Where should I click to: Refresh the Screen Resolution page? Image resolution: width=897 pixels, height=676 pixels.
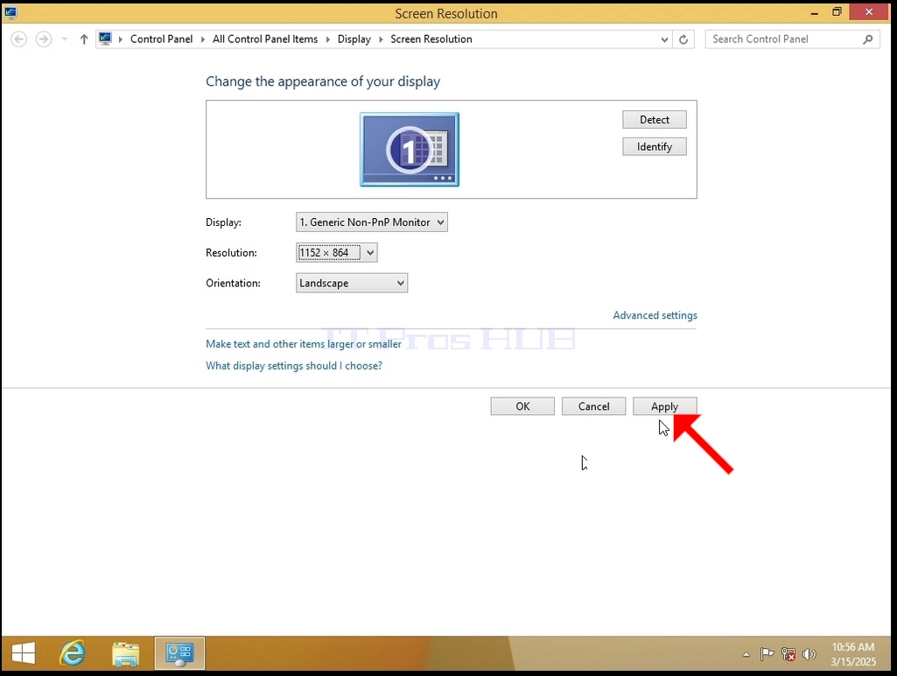[x=683, y=39]
